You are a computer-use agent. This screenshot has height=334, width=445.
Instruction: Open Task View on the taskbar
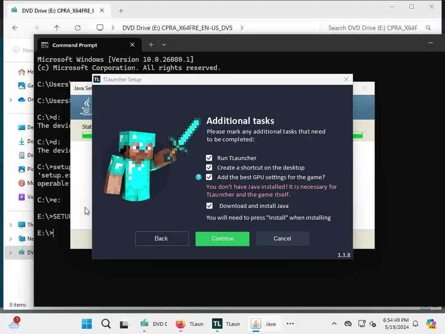click(x=124, y=324)
